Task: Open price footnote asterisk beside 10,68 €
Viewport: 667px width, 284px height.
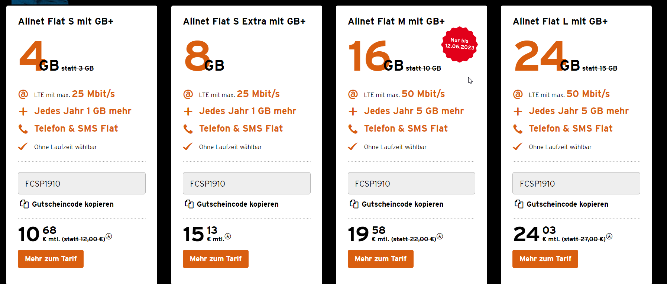Action: (109, 236)
